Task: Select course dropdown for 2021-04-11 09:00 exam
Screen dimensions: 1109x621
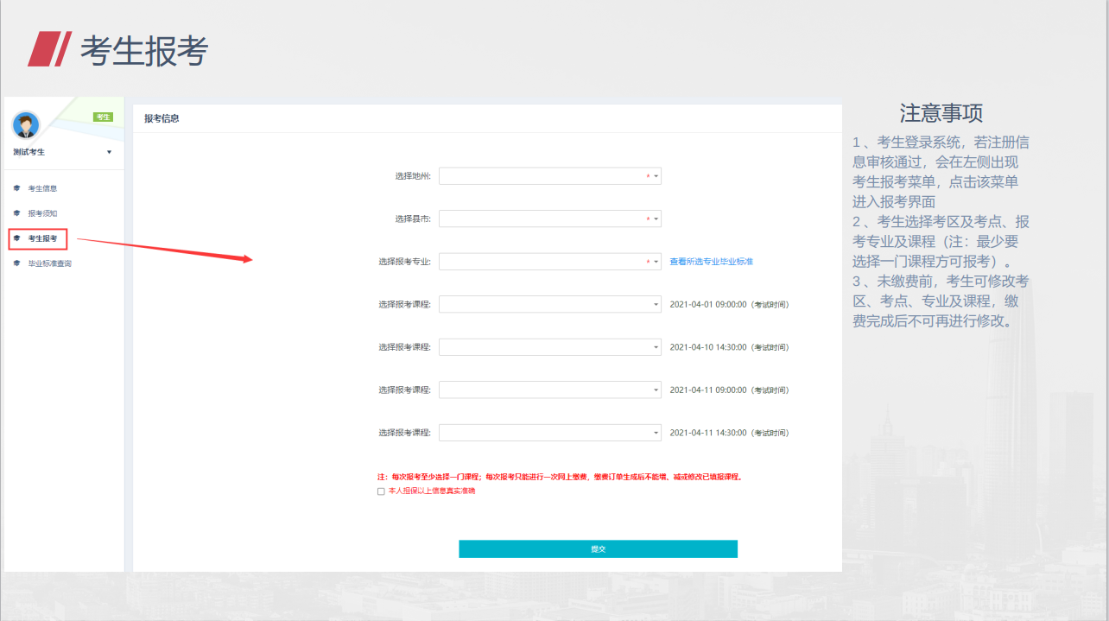Action: click(x=549, y=390)
